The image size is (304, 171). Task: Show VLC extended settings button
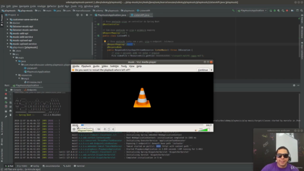click(x=99, y=129)
